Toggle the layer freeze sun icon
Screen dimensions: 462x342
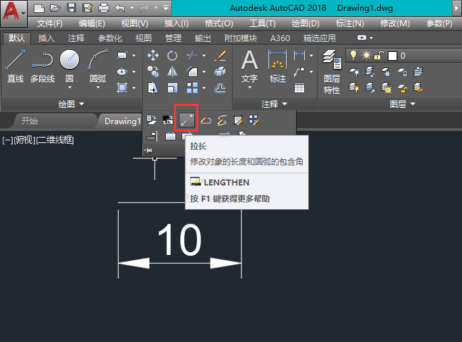click(x=365, y=55)
